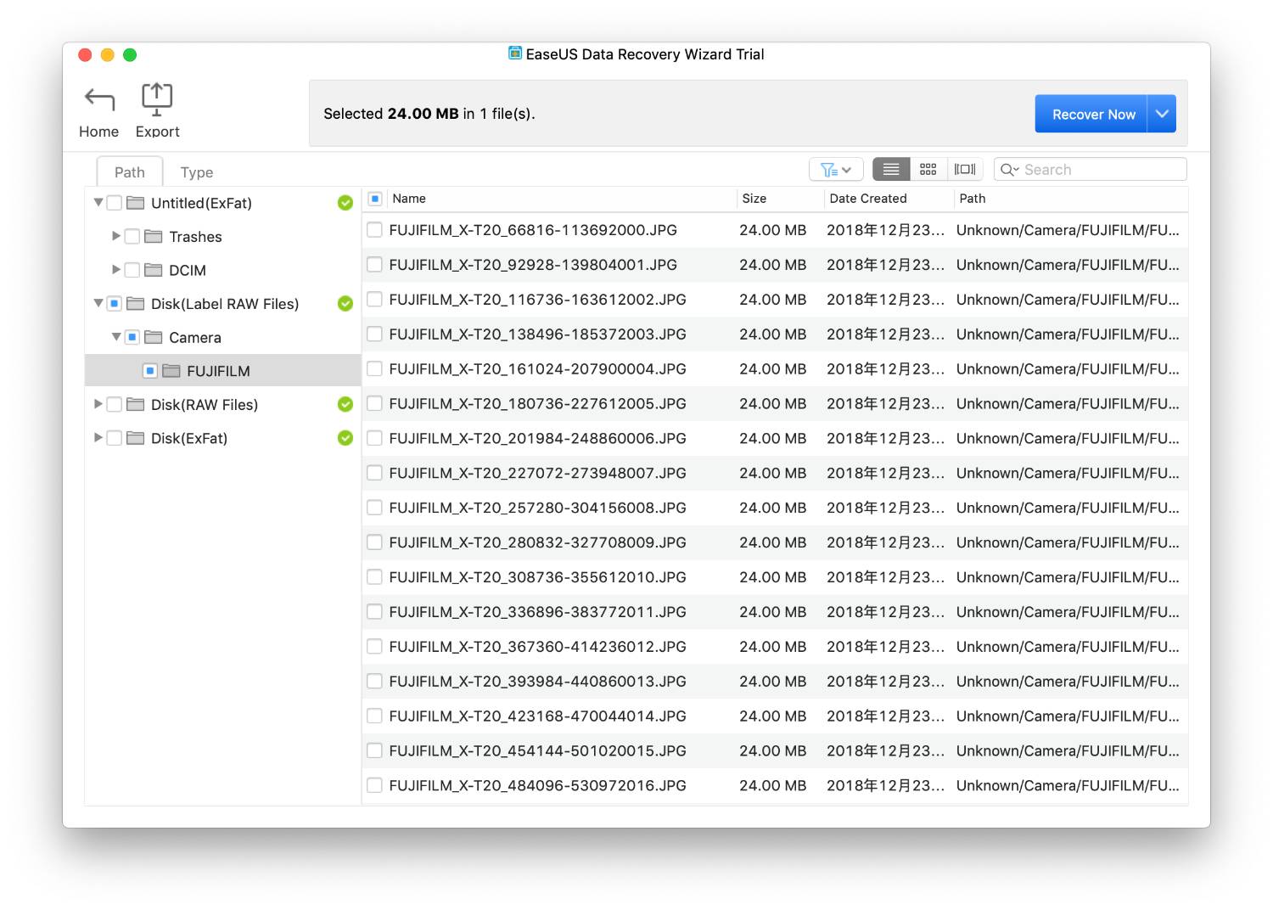Check the file FUJIFILM_X-T20_92928-139804001.JPG
Viewport: 1273px width, 910px height.
(374, 265)
